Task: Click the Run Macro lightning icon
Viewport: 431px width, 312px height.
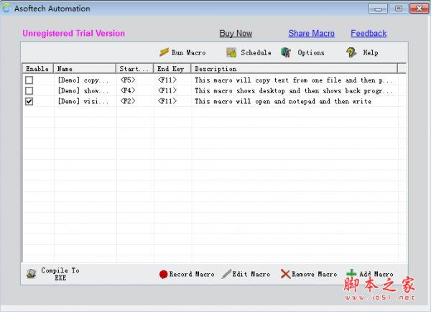Action: point(164,52)
